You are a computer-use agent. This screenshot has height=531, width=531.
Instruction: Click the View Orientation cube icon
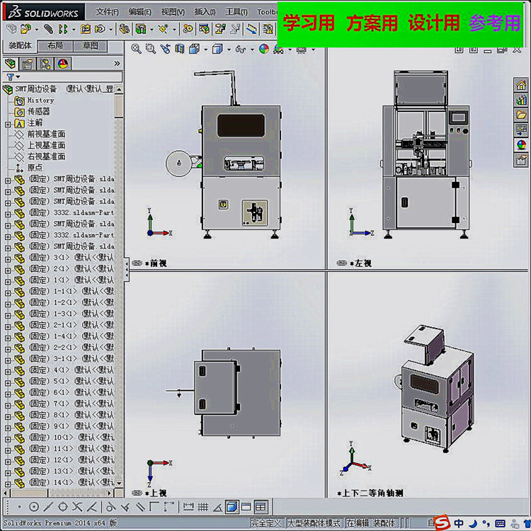[195, 49]
